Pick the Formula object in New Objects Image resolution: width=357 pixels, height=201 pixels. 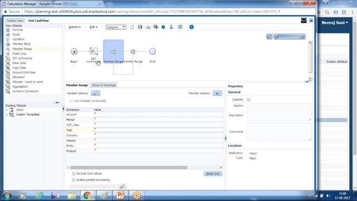pos(17,30)
